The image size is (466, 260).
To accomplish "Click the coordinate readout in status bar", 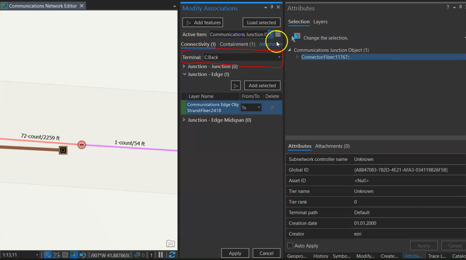I will (110, 255).
